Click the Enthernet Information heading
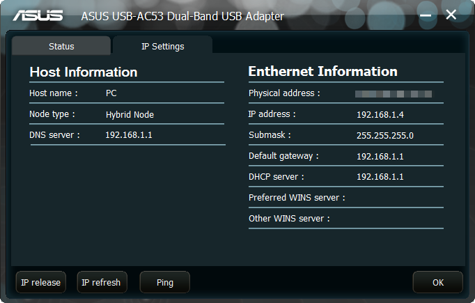 (x=322, y=72)
